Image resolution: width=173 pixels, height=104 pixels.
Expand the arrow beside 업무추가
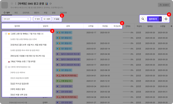160,19
